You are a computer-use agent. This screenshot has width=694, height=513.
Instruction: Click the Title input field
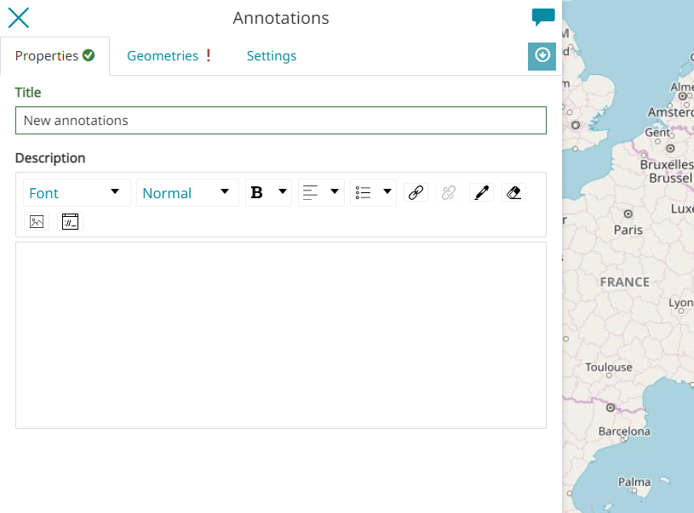pyautogui.click(x=280, y=121)
